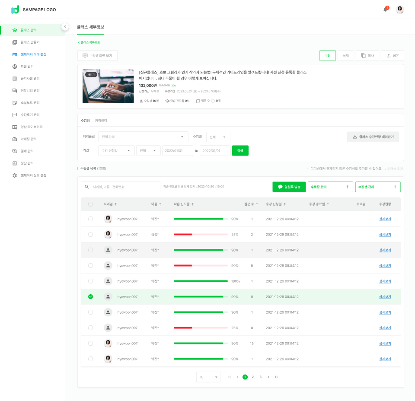
Task: Open the 전체 강의 curriculum dropdown
Action: [x=143, y=137]
